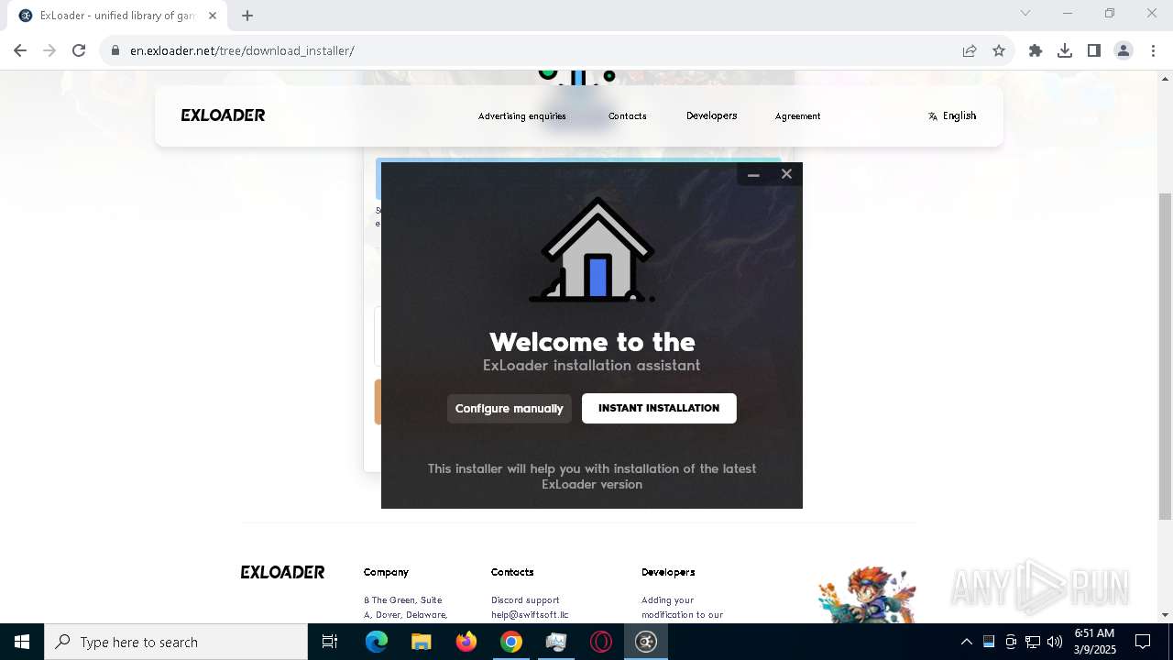
Task: Open Chrome extensions puzzle icon
Action: pos(1036,51)
